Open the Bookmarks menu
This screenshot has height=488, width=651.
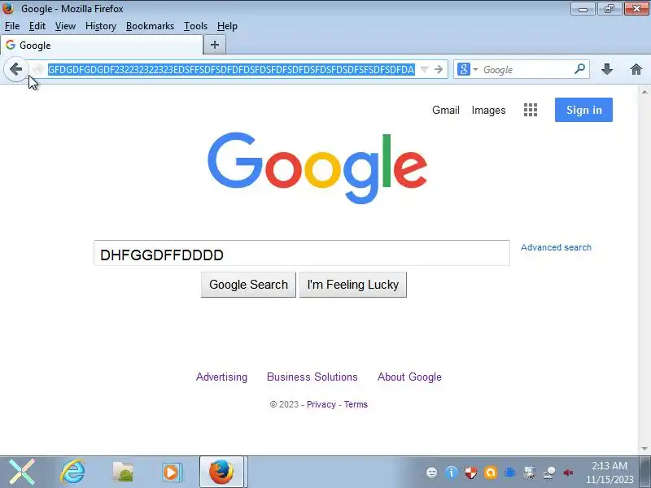click(x=150, y=26)
